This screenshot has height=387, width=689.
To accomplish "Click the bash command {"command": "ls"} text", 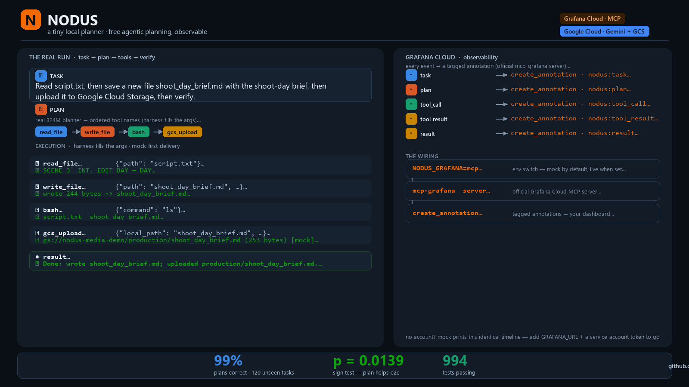I will tap(150, 210).
